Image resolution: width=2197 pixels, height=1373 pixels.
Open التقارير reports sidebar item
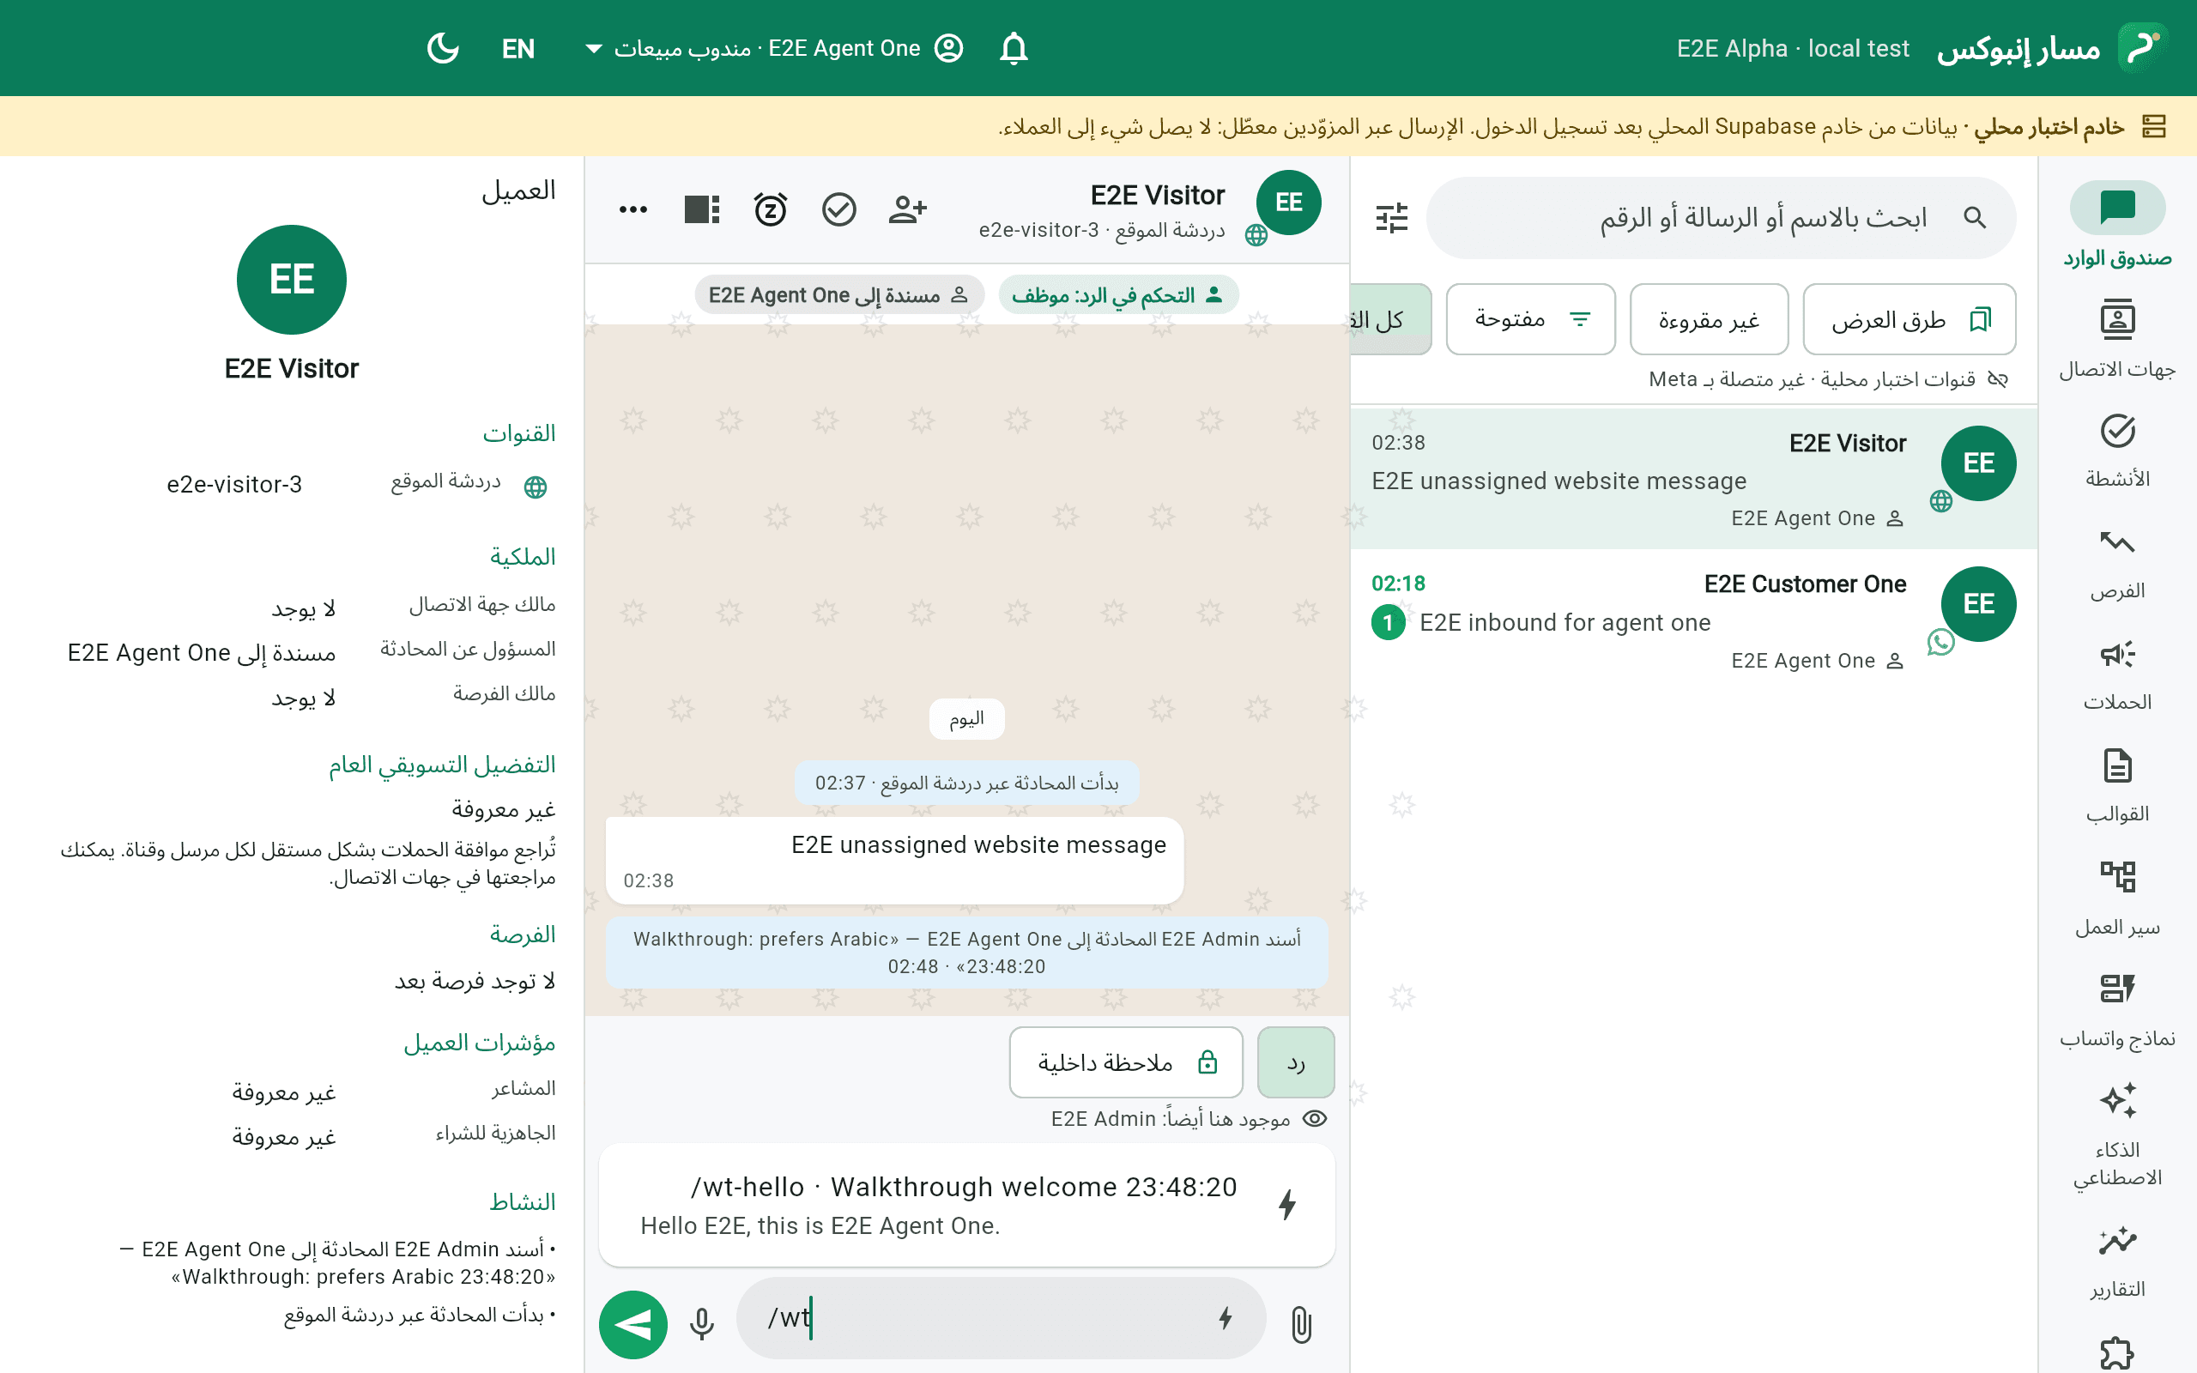click(x=2117, y=1262)
